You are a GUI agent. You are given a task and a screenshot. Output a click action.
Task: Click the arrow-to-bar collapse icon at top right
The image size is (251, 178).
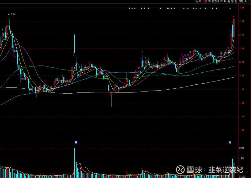[x=246, y=1]
